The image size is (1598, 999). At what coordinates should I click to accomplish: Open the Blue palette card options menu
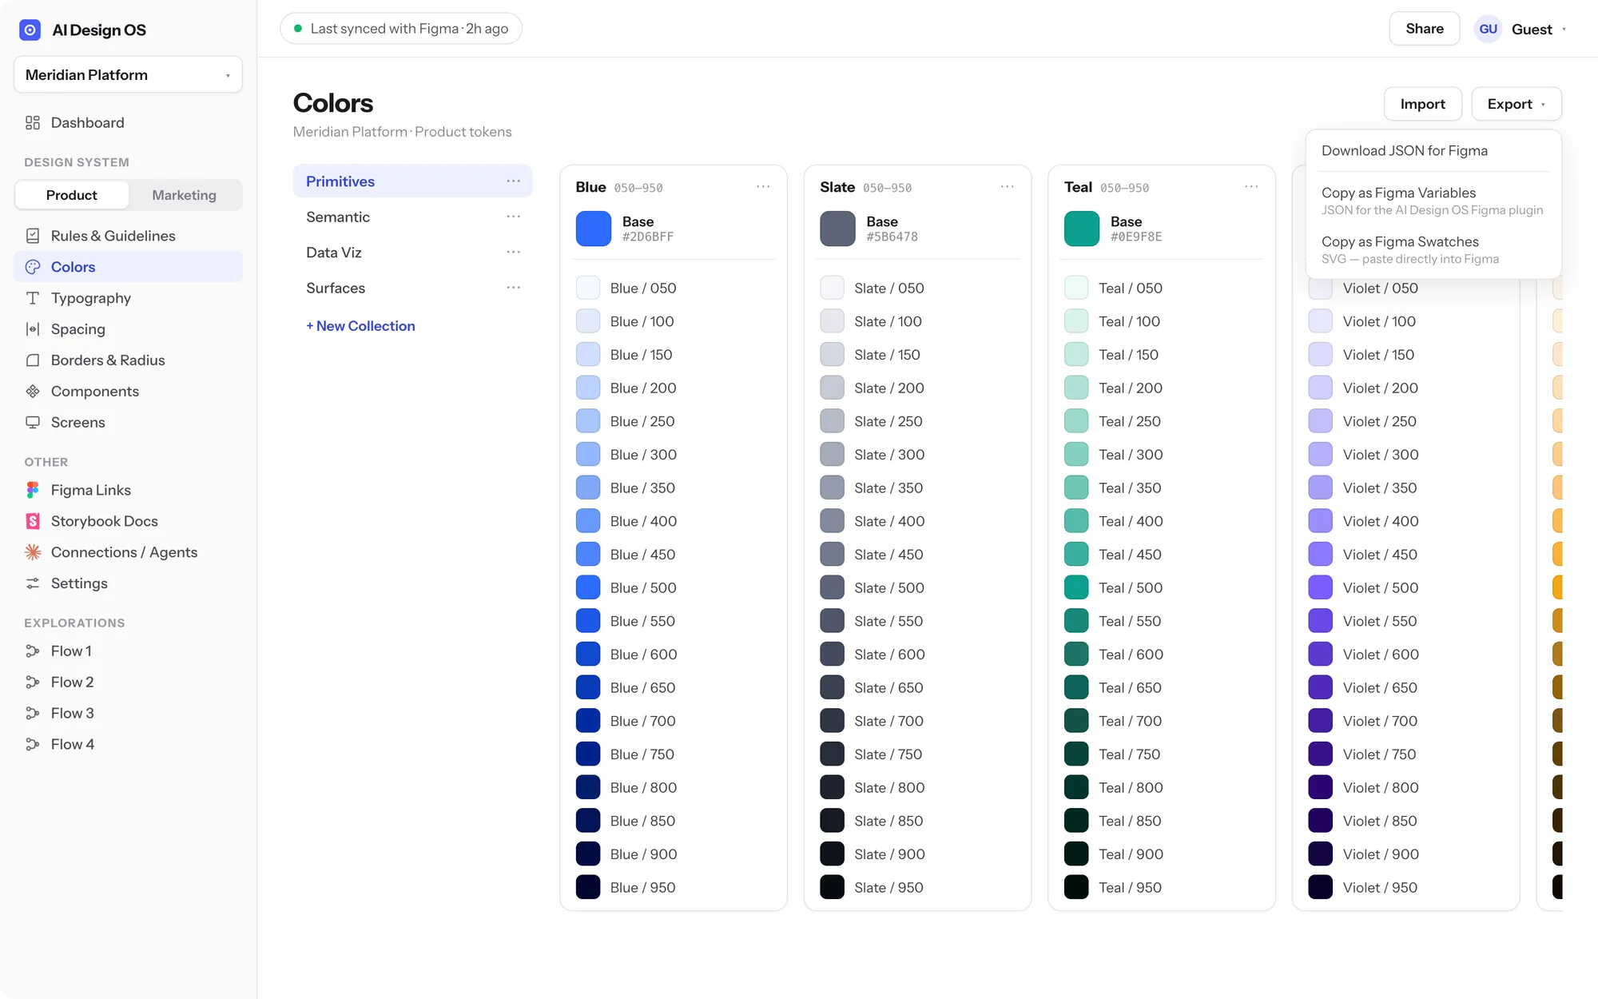763,187
